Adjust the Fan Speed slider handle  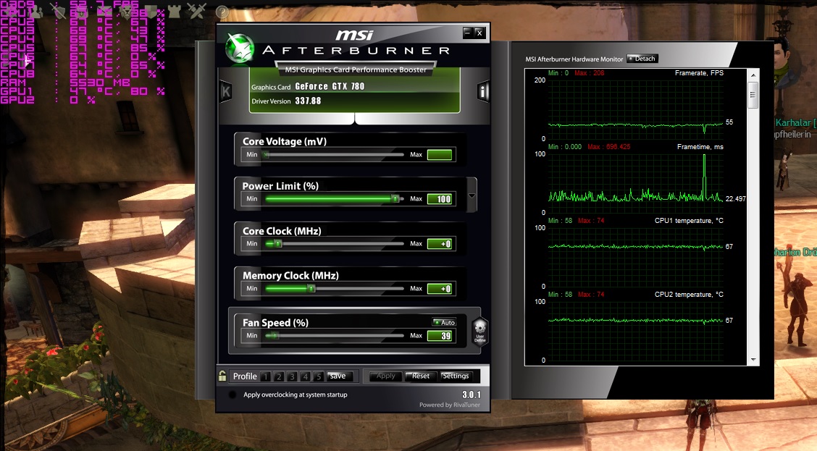coord(274,336)
